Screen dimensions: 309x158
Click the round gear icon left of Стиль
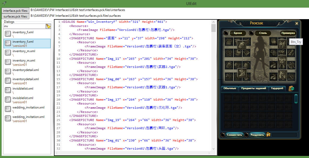[x=251, y=33]
